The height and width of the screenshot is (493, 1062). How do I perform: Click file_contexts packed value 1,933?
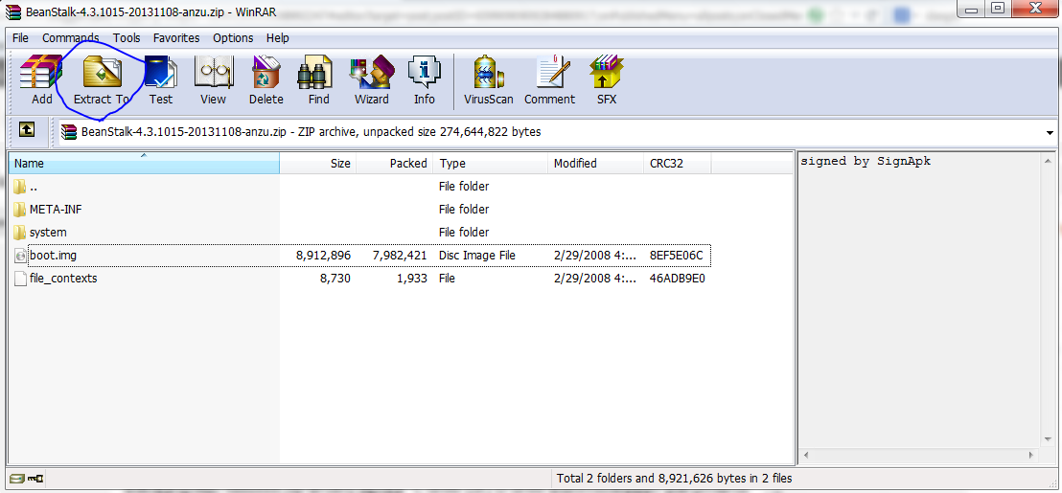(412, 278)
